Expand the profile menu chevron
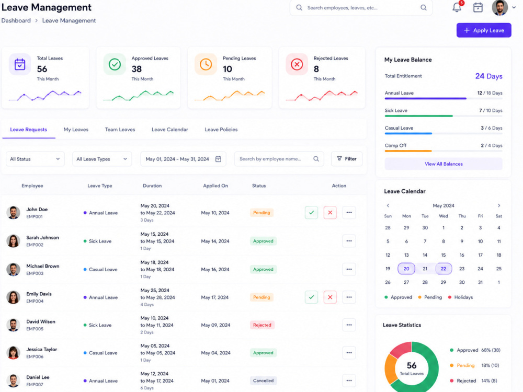Image resolution: width=523 pixels, height=392 pixels. [x=514, y=7]
